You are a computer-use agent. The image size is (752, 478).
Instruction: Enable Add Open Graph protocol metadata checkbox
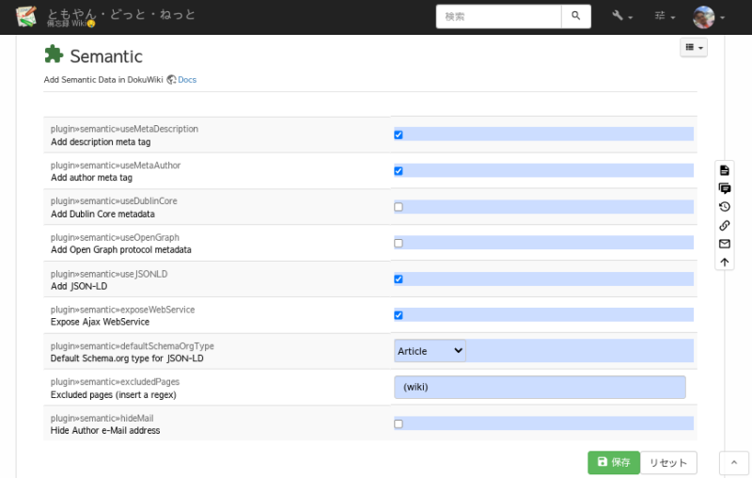point(399,243)
